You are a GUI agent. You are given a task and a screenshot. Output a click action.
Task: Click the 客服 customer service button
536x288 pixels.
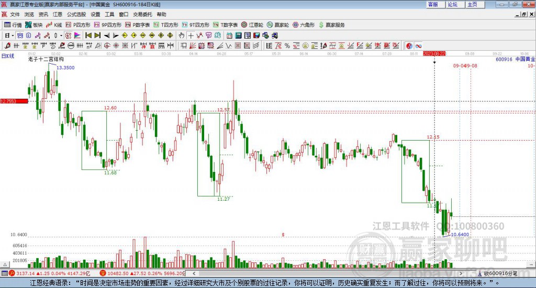(x=435, y=4)
